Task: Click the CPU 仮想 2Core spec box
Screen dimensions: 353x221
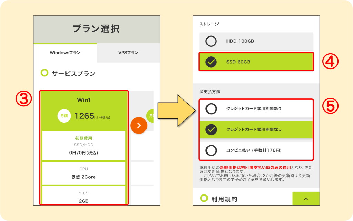Action: pos(84,173)
